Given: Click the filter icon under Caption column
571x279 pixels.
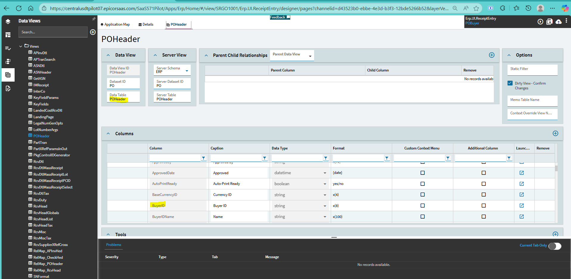Looking at the screenshot, I should pos(264,158).
